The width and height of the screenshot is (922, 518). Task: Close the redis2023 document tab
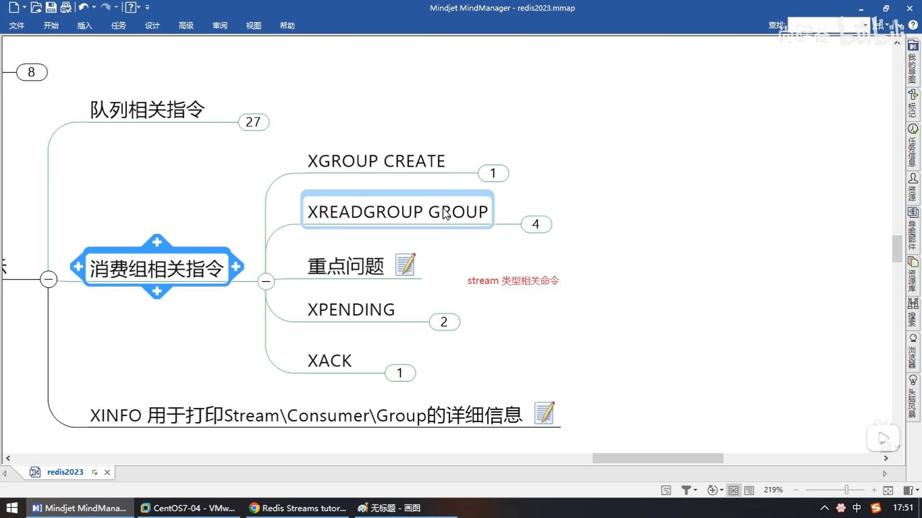click(x=107, y=472)
